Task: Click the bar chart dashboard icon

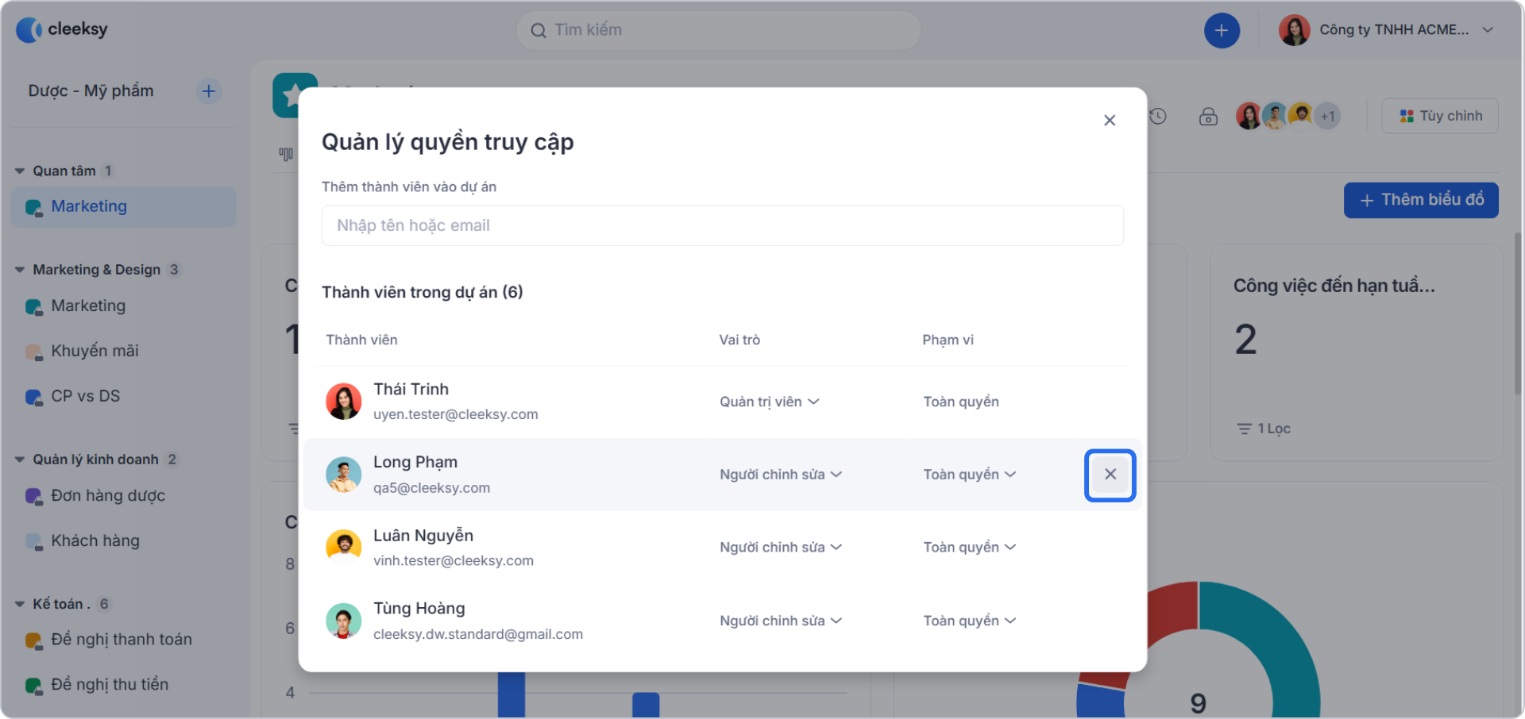Action: (285, 153)
